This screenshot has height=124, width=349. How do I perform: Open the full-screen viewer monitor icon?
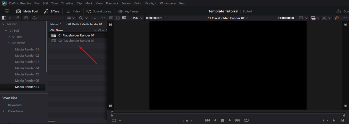(7, 11)
